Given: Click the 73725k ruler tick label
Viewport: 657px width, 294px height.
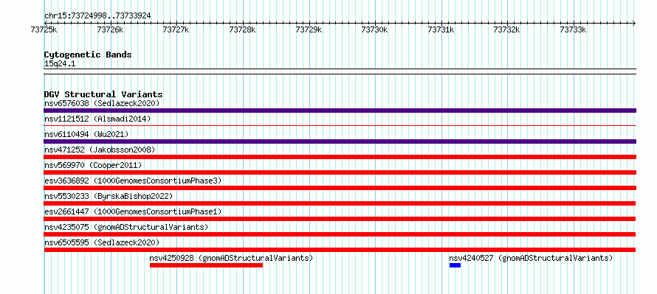Looking at the screenshot, I should [44, 29].
